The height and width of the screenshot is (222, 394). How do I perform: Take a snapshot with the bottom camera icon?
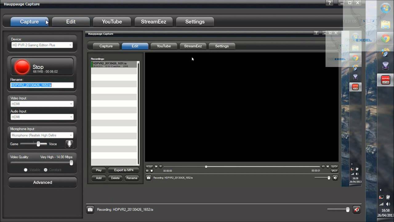pos(90,210)
